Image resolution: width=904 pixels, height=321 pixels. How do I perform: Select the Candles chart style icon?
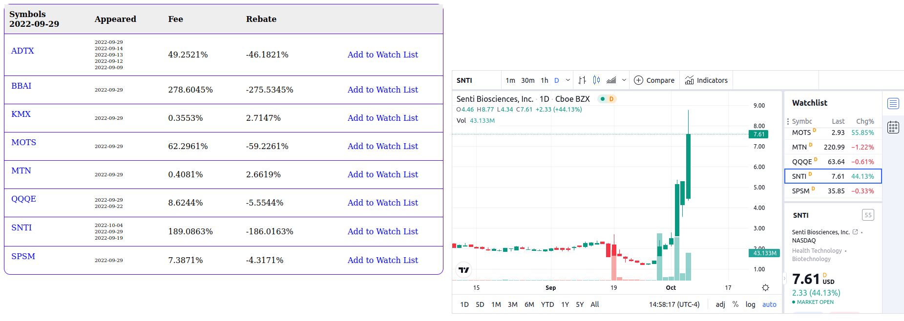[x=596, y=80]
